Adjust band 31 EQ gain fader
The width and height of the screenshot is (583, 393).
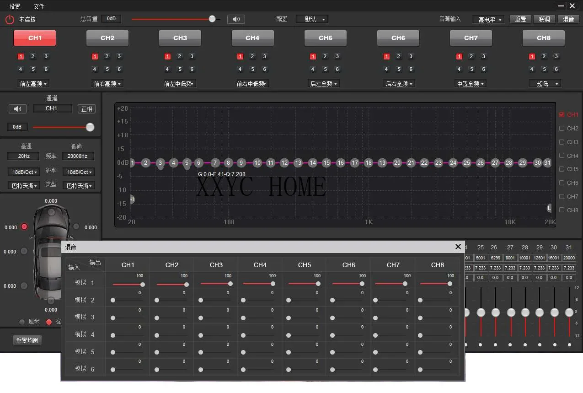569,312
